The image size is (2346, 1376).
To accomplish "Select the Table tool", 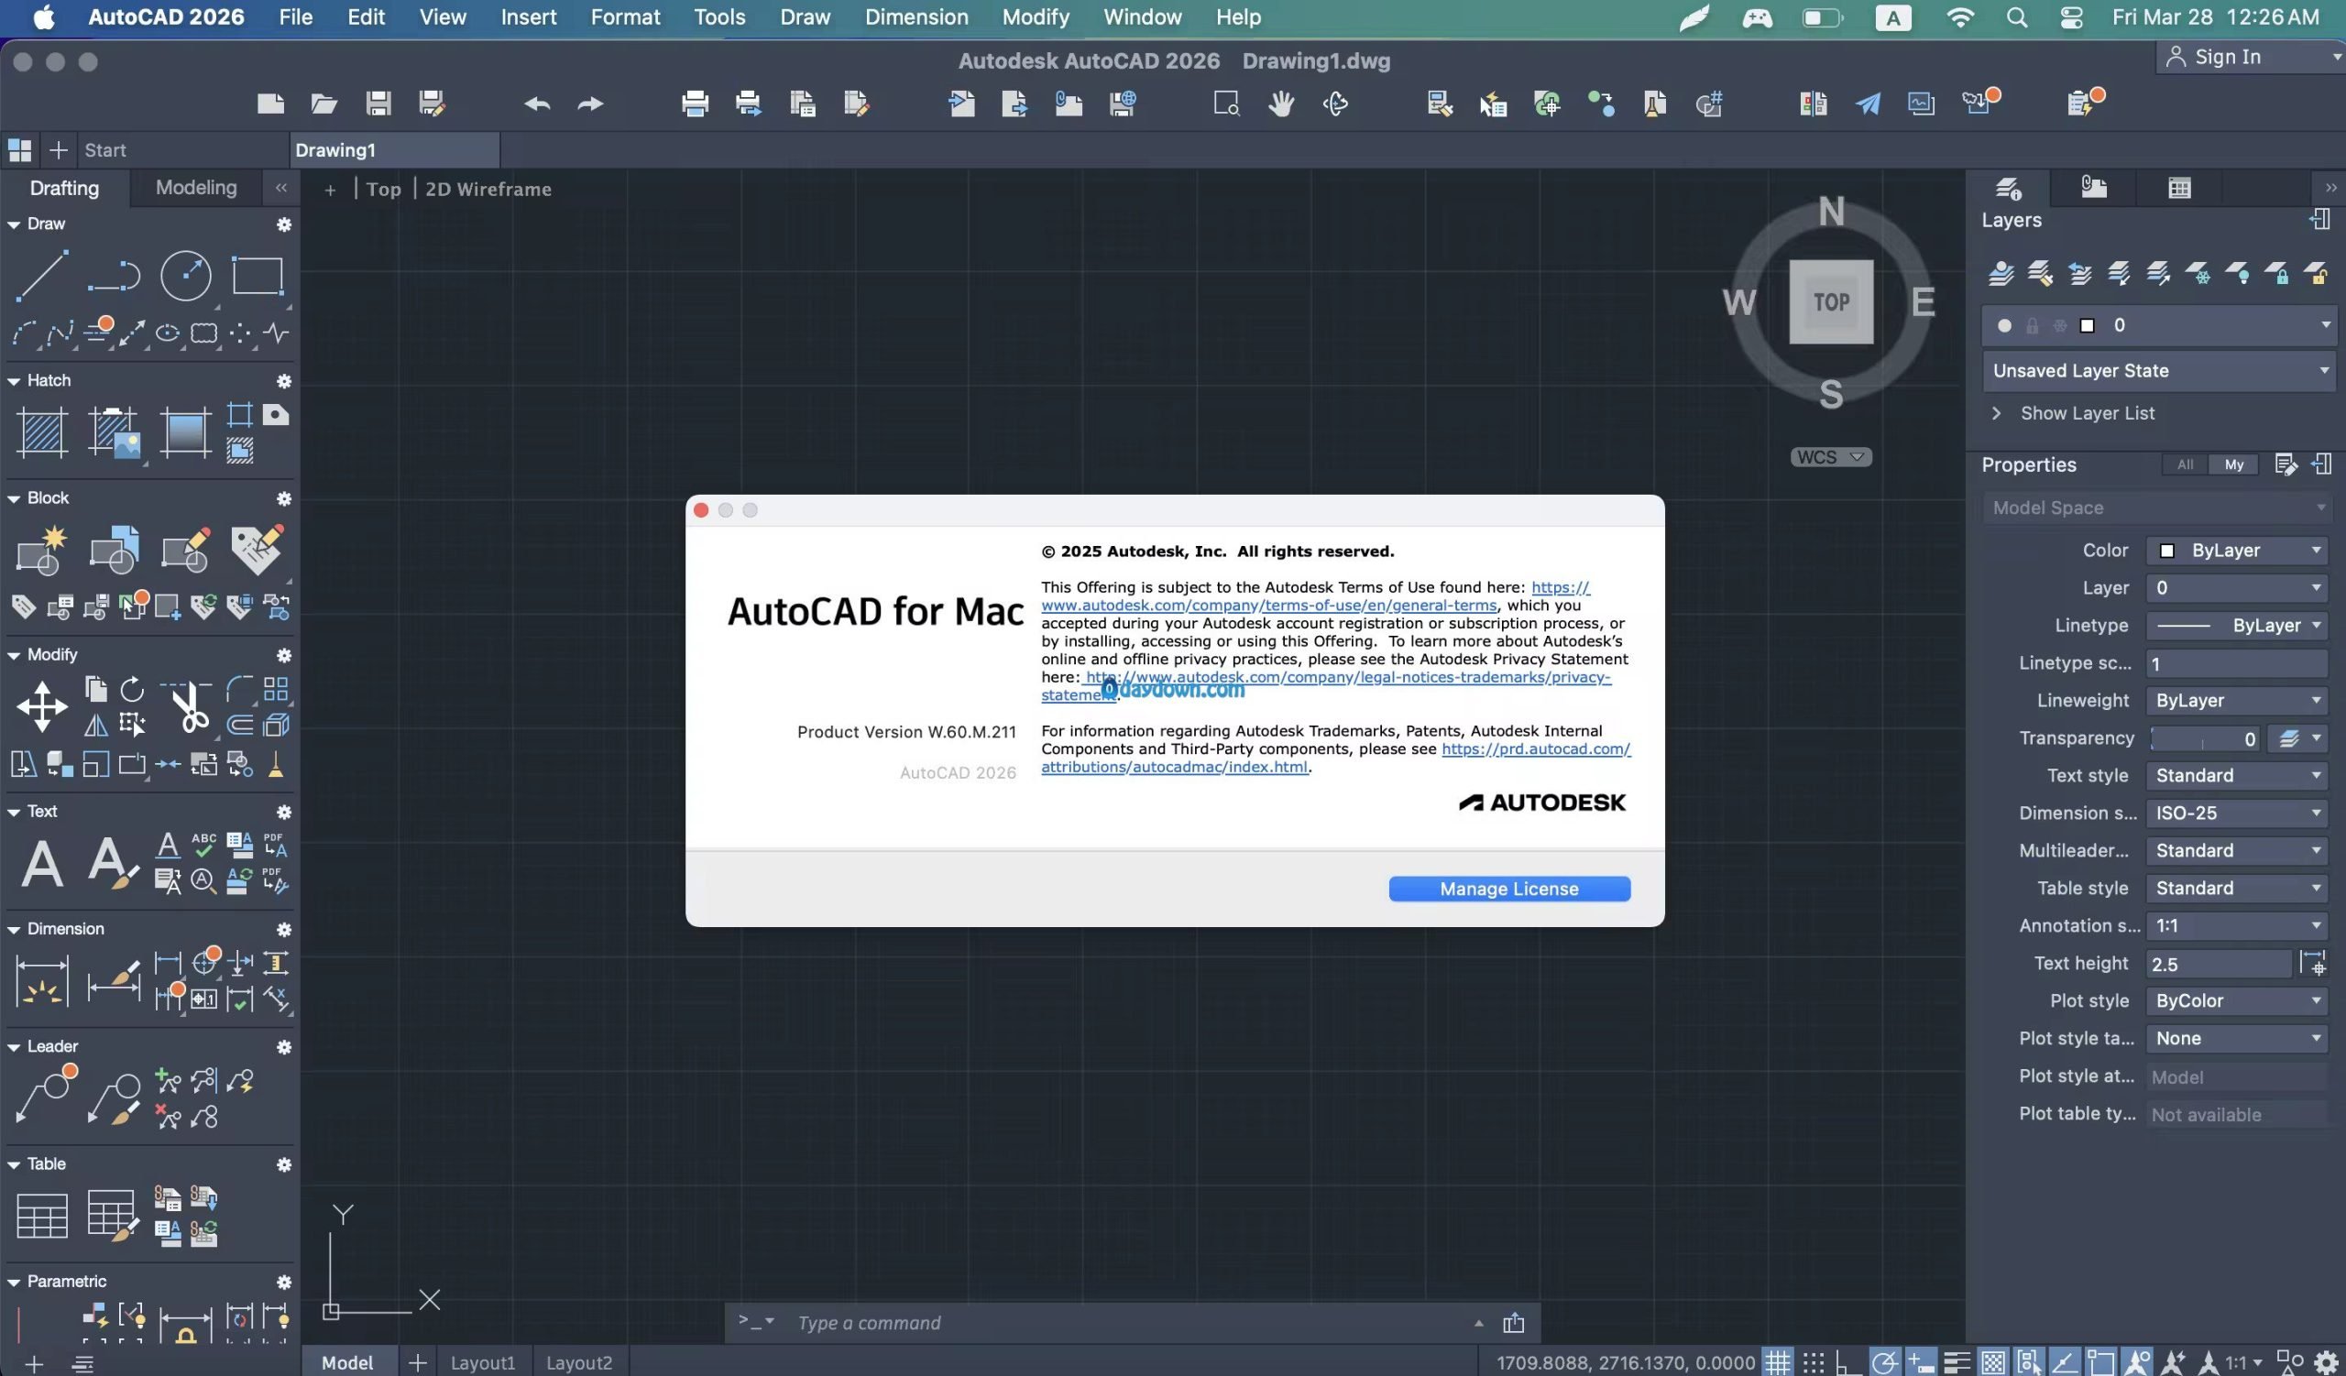I will 42,1216.
